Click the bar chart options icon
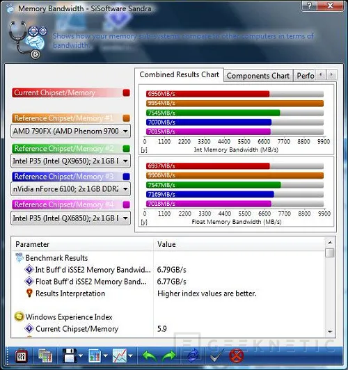This screenshot has width=348, height=370. [x=95, y=355]
